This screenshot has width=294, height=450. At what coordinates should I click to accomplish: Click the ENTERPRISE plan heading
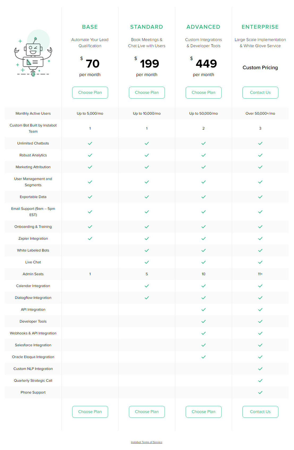260,27
